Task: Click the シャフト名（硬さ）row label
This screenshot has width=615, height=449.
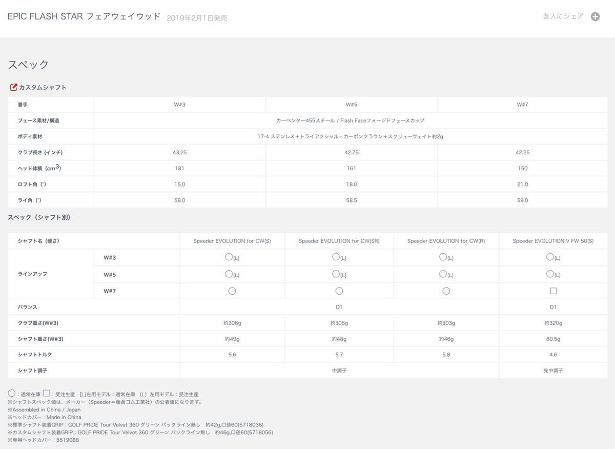Action: click(38, 241)
